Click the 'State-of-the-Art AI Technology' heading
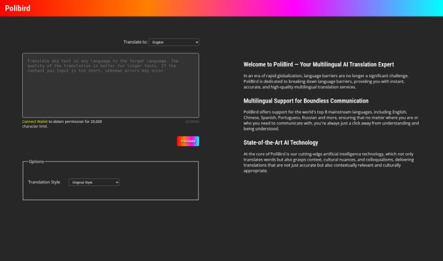The height and width of the screenshot is (261, 443). 281,142
